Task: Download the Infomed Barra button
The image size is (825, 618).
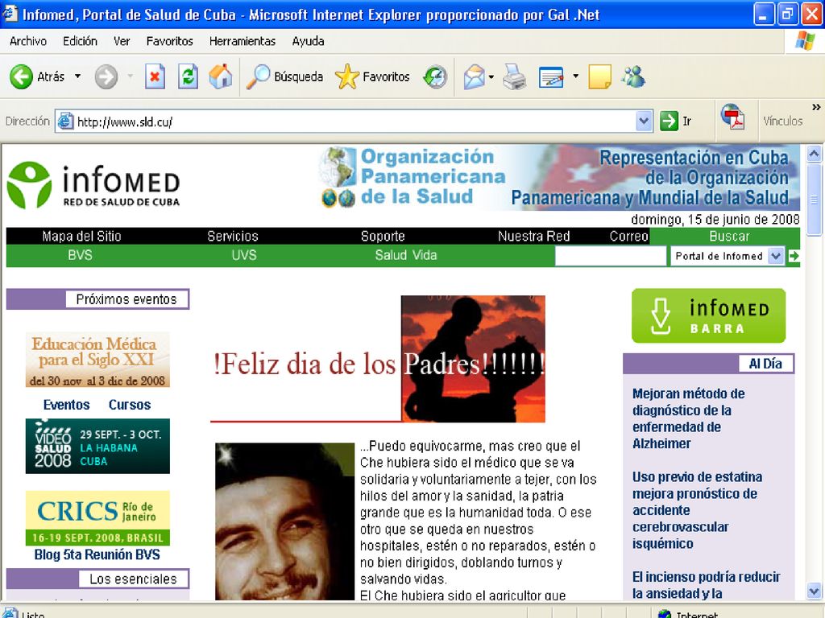Action: (x=708, y=315)
